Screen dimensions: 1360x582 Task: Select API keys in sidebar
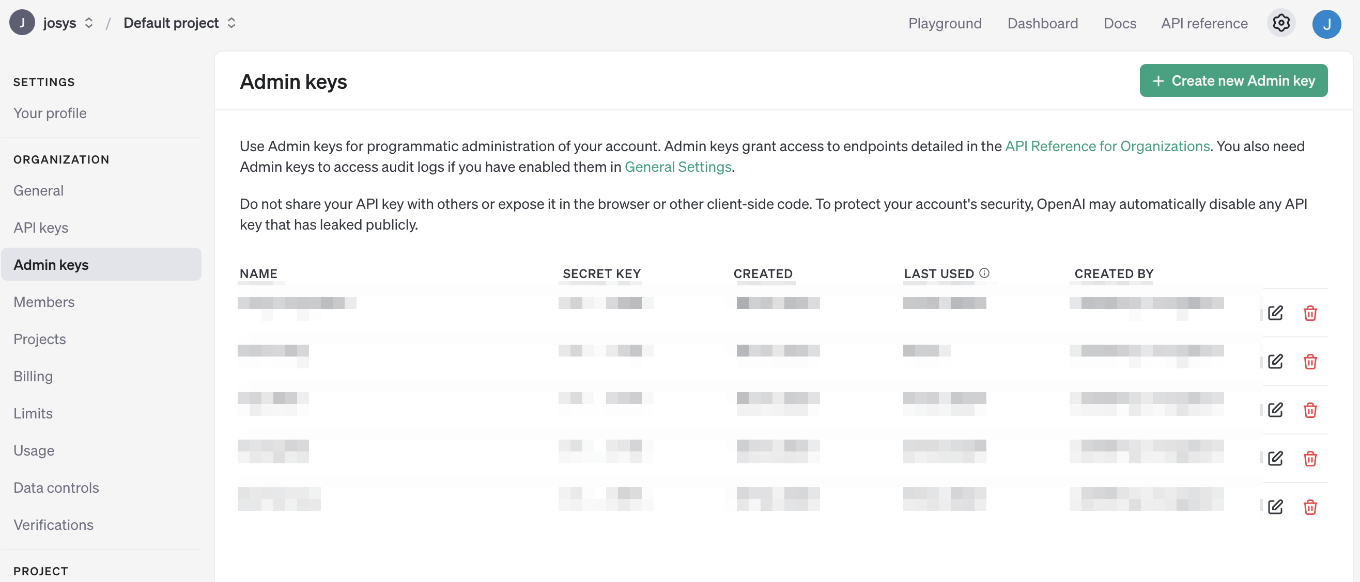(41, 228)
